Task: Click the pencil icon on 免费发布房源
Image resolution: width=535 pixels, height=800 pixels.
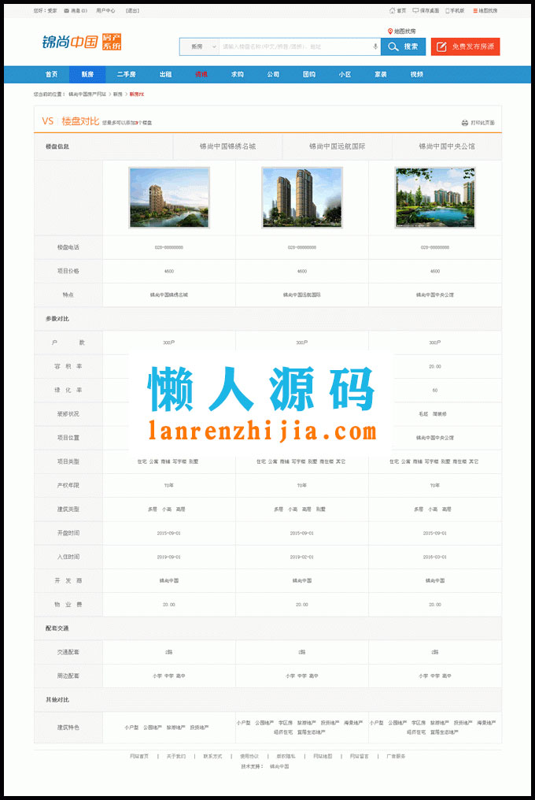Action: click(x=441, y=47)
